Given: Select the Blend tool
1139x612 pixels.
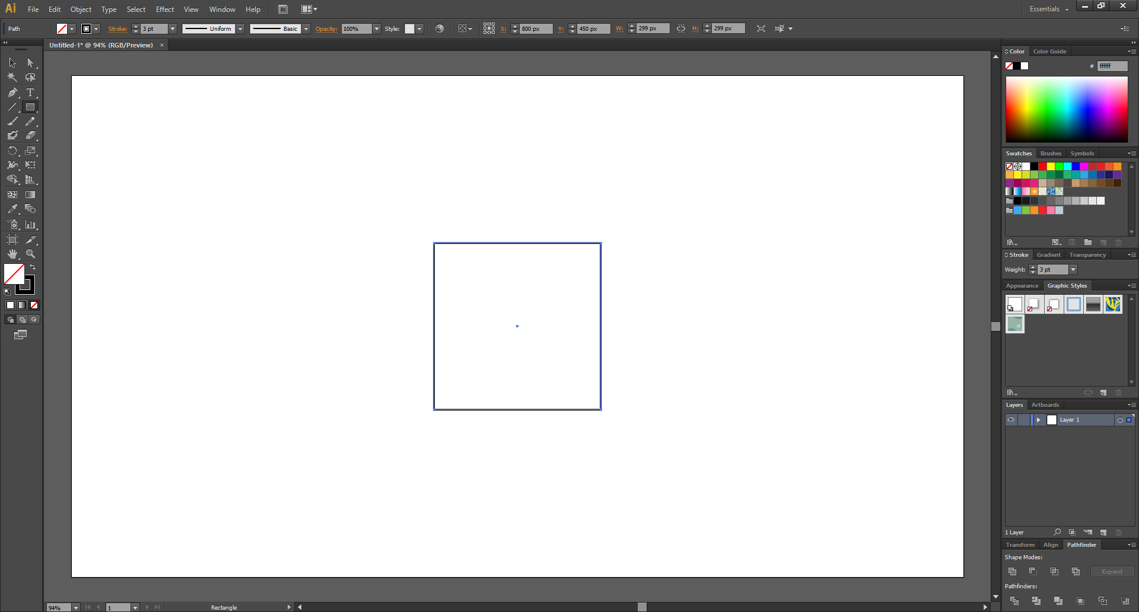Looking at the screenshot, I should click(x=30, y=209).
